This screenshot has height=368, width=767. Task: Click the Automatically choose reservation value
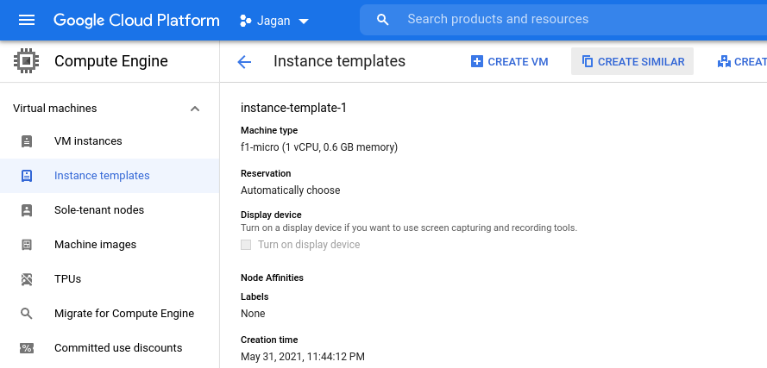[x=291, y=190]
